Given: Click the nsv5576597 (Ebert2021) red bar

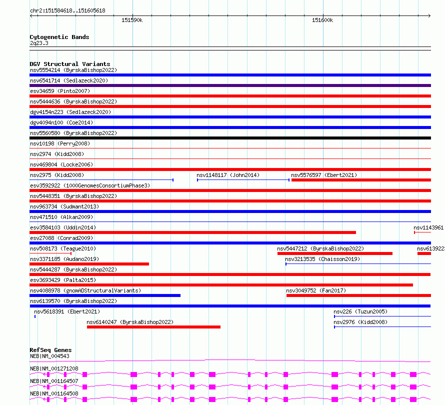Looking at the screenshot, I should click(x=361, y=180).
